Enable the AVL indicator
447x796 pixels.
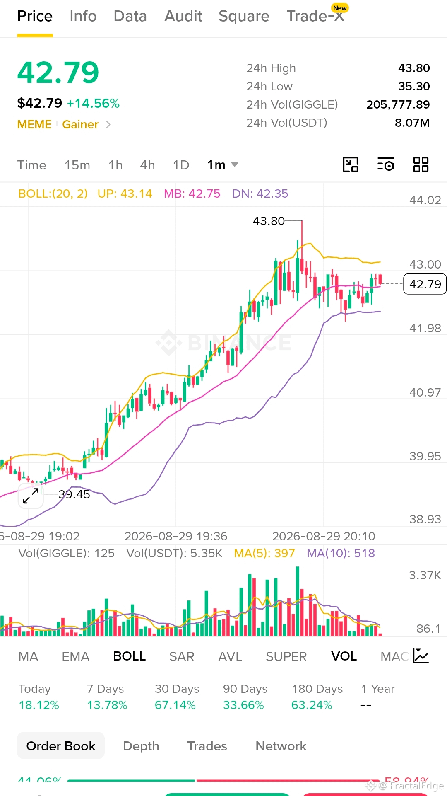(230, 656)
